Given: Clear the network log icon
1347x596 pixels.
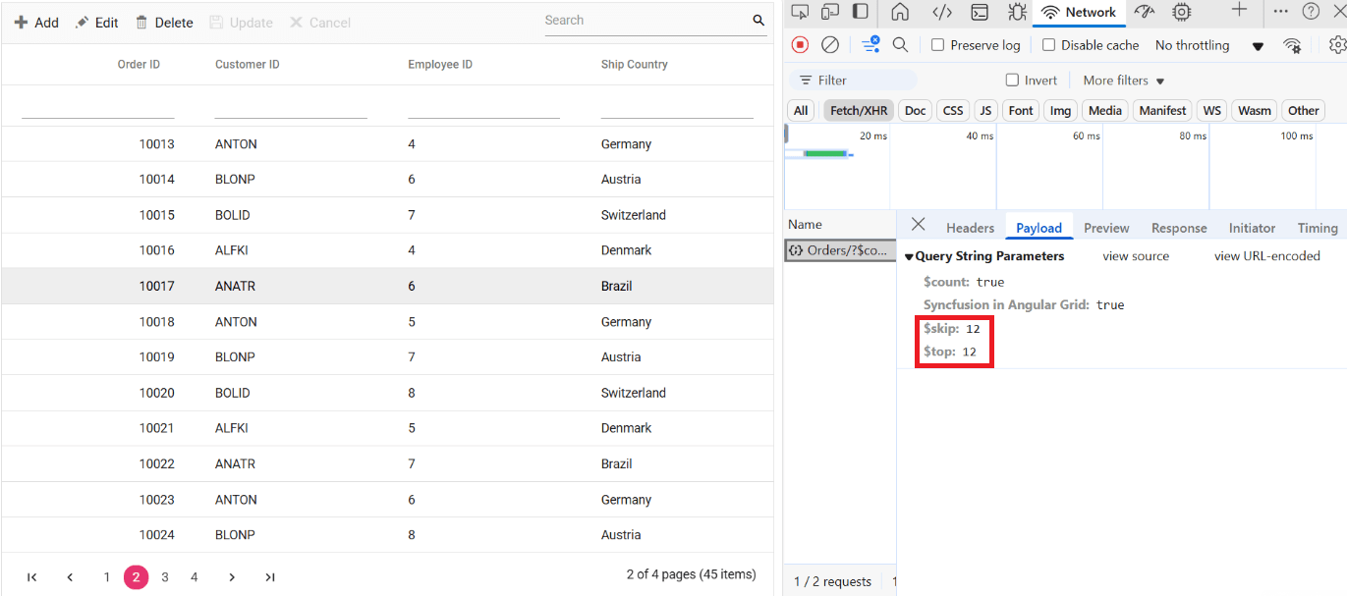Looking at the screenshot, I should coord(830,45).
